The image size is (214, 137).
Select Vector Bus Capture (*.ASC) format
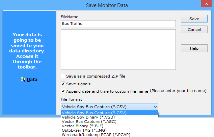click(89, 122)
